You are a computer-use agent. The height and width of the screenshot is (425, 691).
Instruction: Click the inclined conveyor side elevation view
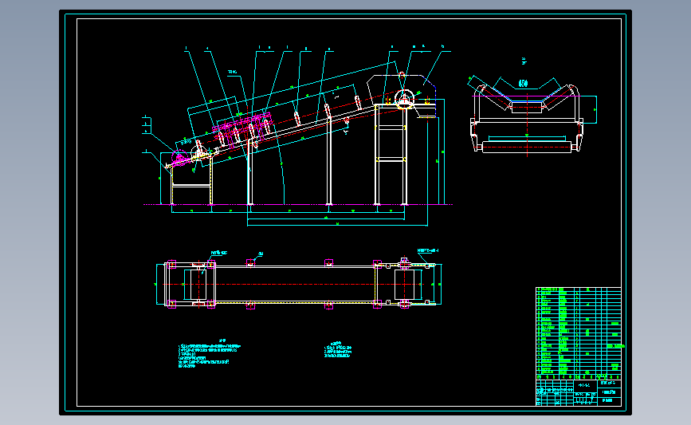[298, 136]
